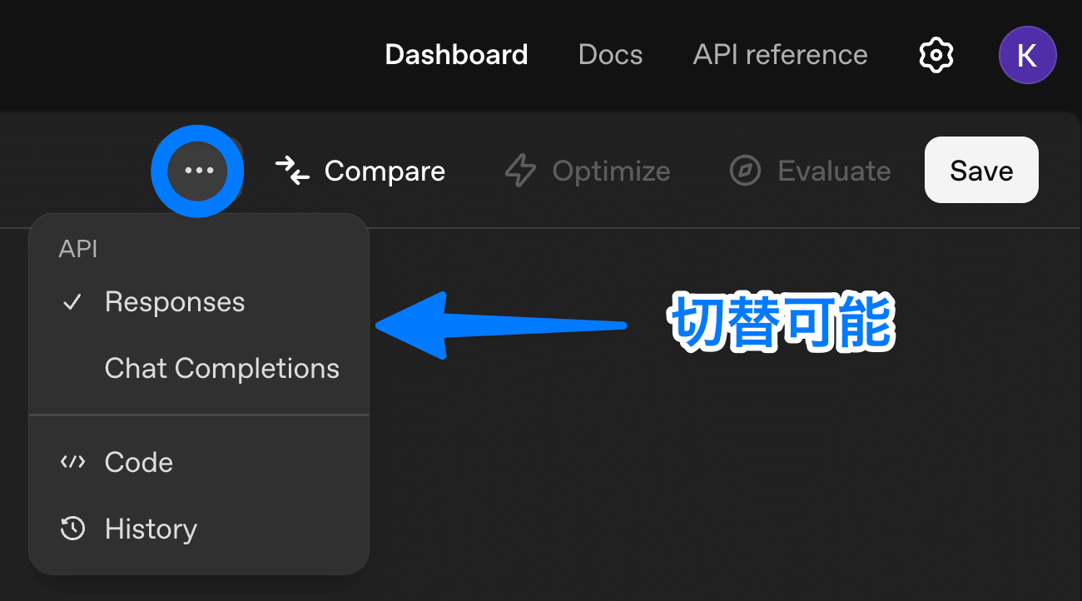1082x601 pixels.
Task: Click the checkmark beside Responses
Action: tap(73, 302)
